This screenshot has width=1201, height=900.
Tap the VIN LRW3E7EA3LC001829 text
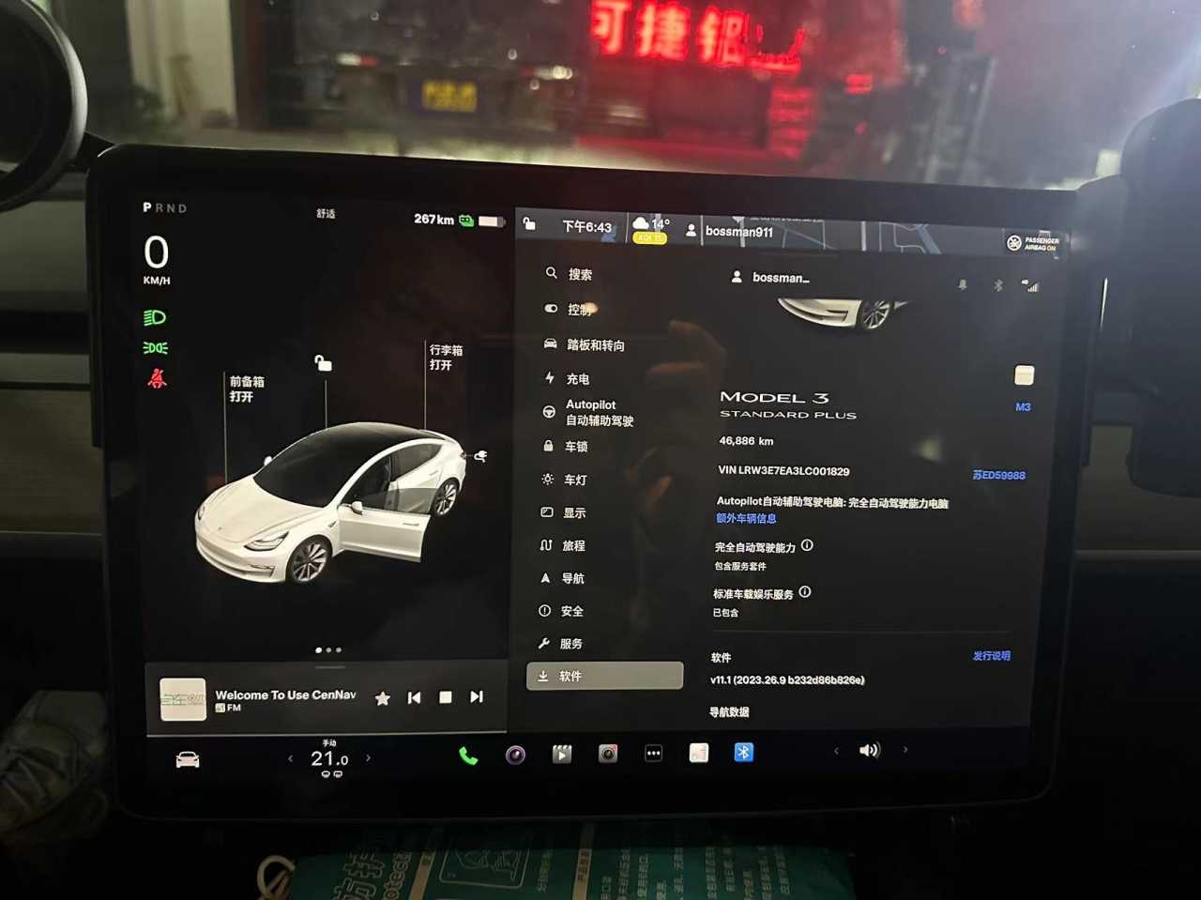[783, 471]
